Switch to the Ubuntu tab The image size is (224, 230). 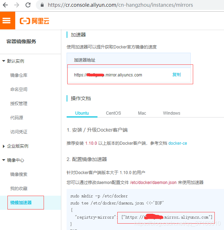click(x=82, y=113)
